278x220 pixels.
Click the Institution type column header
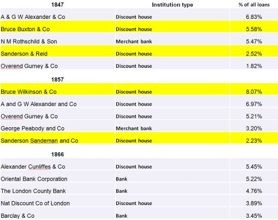click(x=172, y=4)
